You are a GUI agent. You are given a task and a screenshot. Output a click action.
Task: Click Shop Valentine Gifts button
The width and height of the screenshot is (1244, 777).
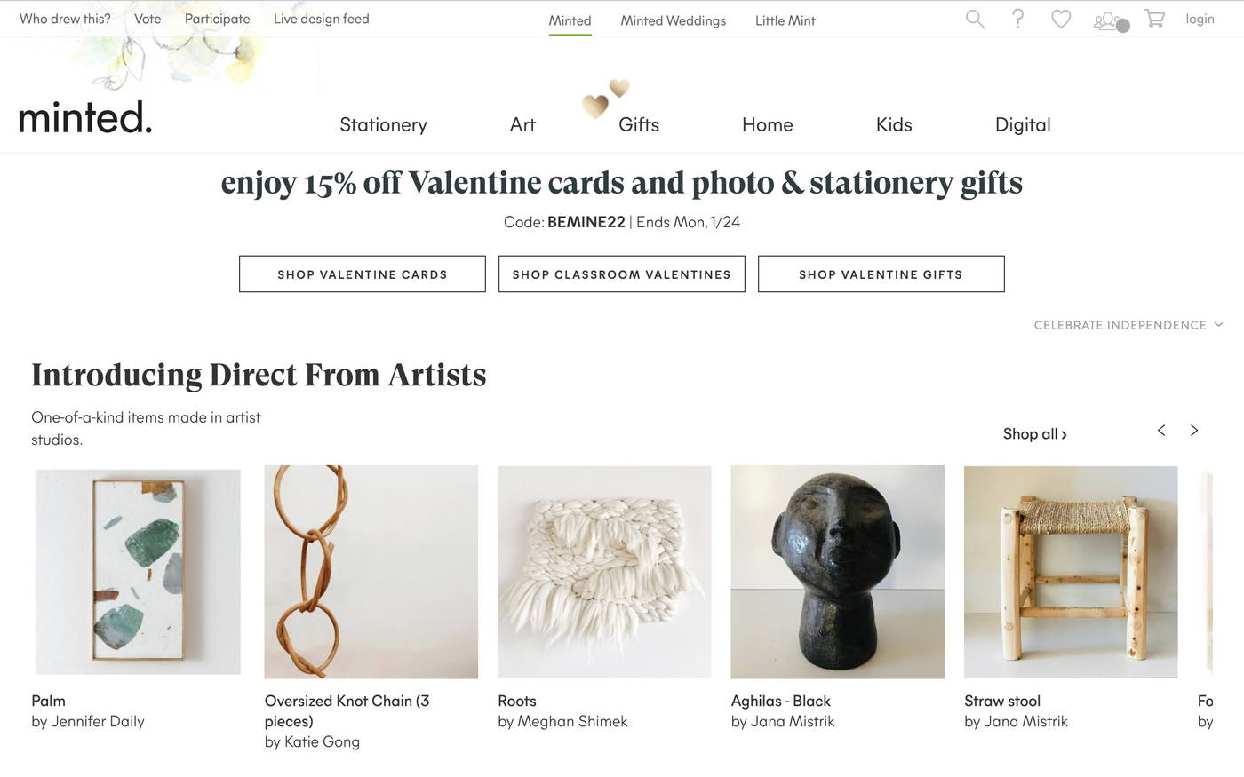[881, 274]
